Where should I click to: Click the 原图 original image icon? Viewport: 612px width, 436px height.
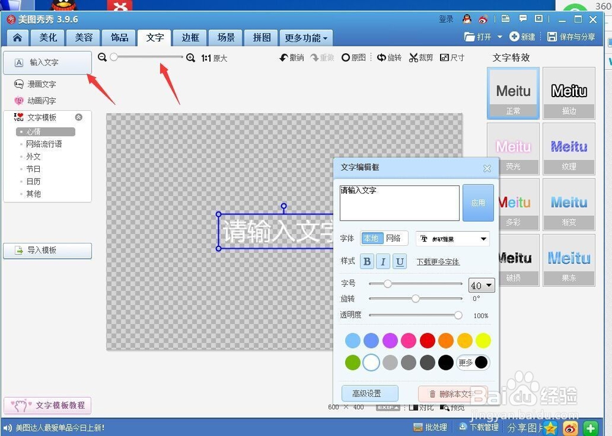point(345,57)
